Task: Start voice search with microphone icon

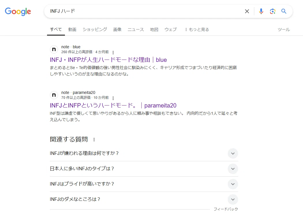Action: (261, 11)
